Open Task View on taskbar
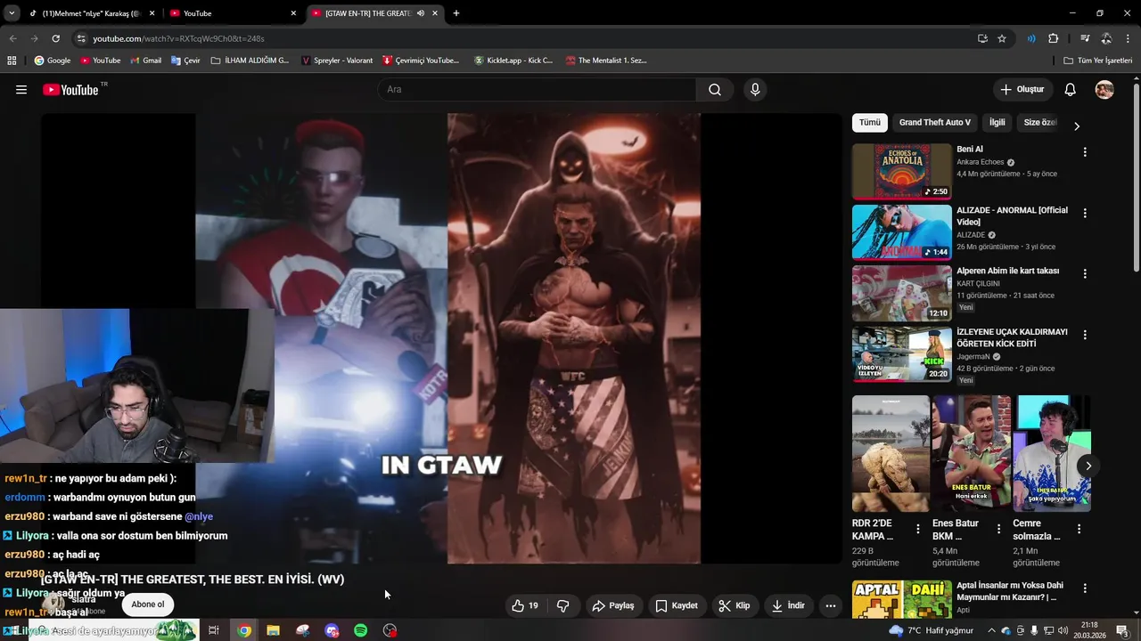1141x641 pixels. pos(214,630)
